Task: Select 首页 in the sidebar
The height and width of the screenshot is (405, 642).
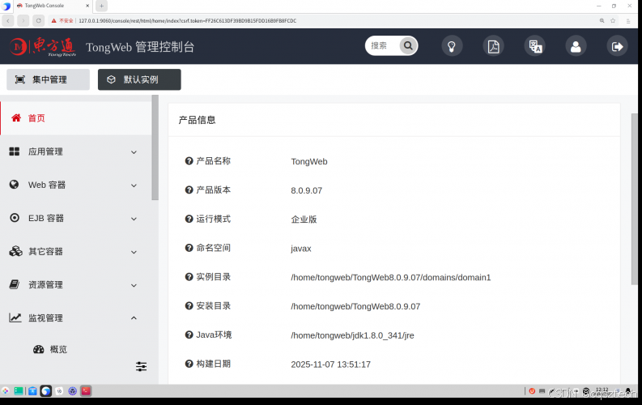Action: pos(76,118)
